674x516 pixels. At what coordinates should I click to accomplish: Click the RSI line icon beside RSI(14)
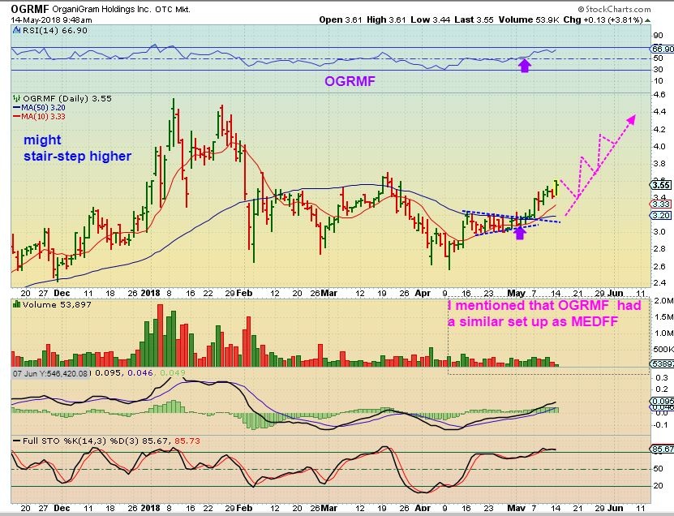[15, 32]
